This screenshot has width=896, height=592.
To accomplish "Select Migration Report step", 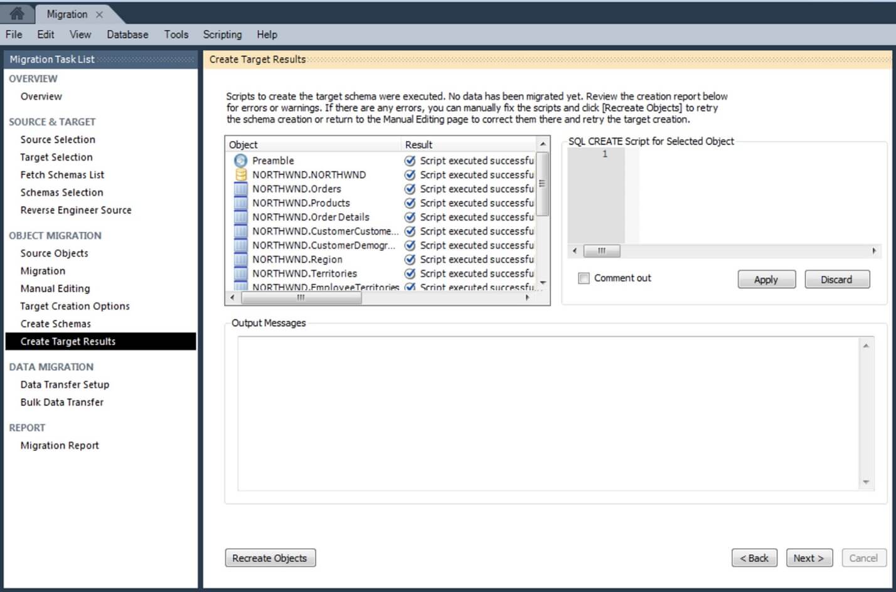I will click(60, 445).
